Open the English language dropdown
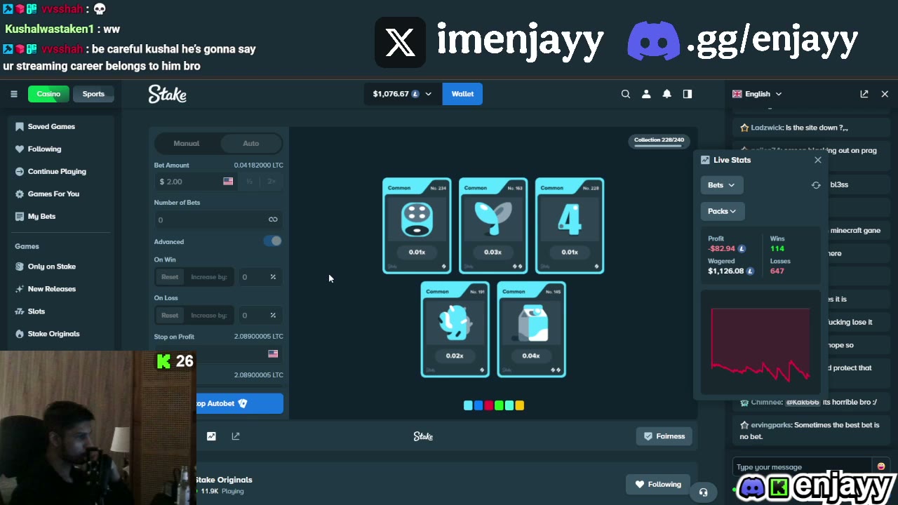This screenshot has height=505, width=898. tap(757, 94)
